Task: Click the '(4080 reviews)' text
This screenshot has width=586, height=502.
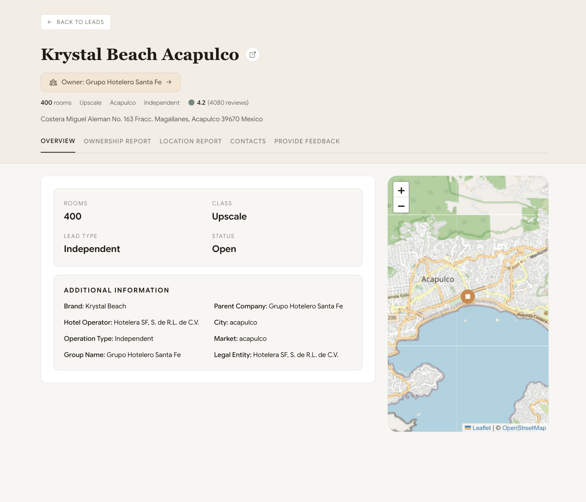Action: (x=228, y=102)
